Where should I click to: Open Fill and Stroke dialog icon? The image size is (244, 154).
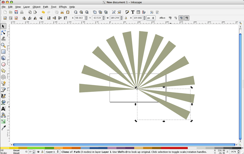click(x=127, y=12)
